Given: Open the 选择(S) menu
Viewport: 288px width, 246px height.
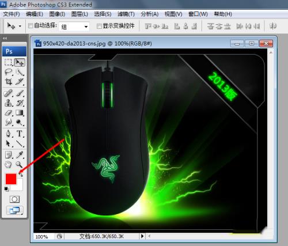Looking at the screenshot, I should 103,14.
